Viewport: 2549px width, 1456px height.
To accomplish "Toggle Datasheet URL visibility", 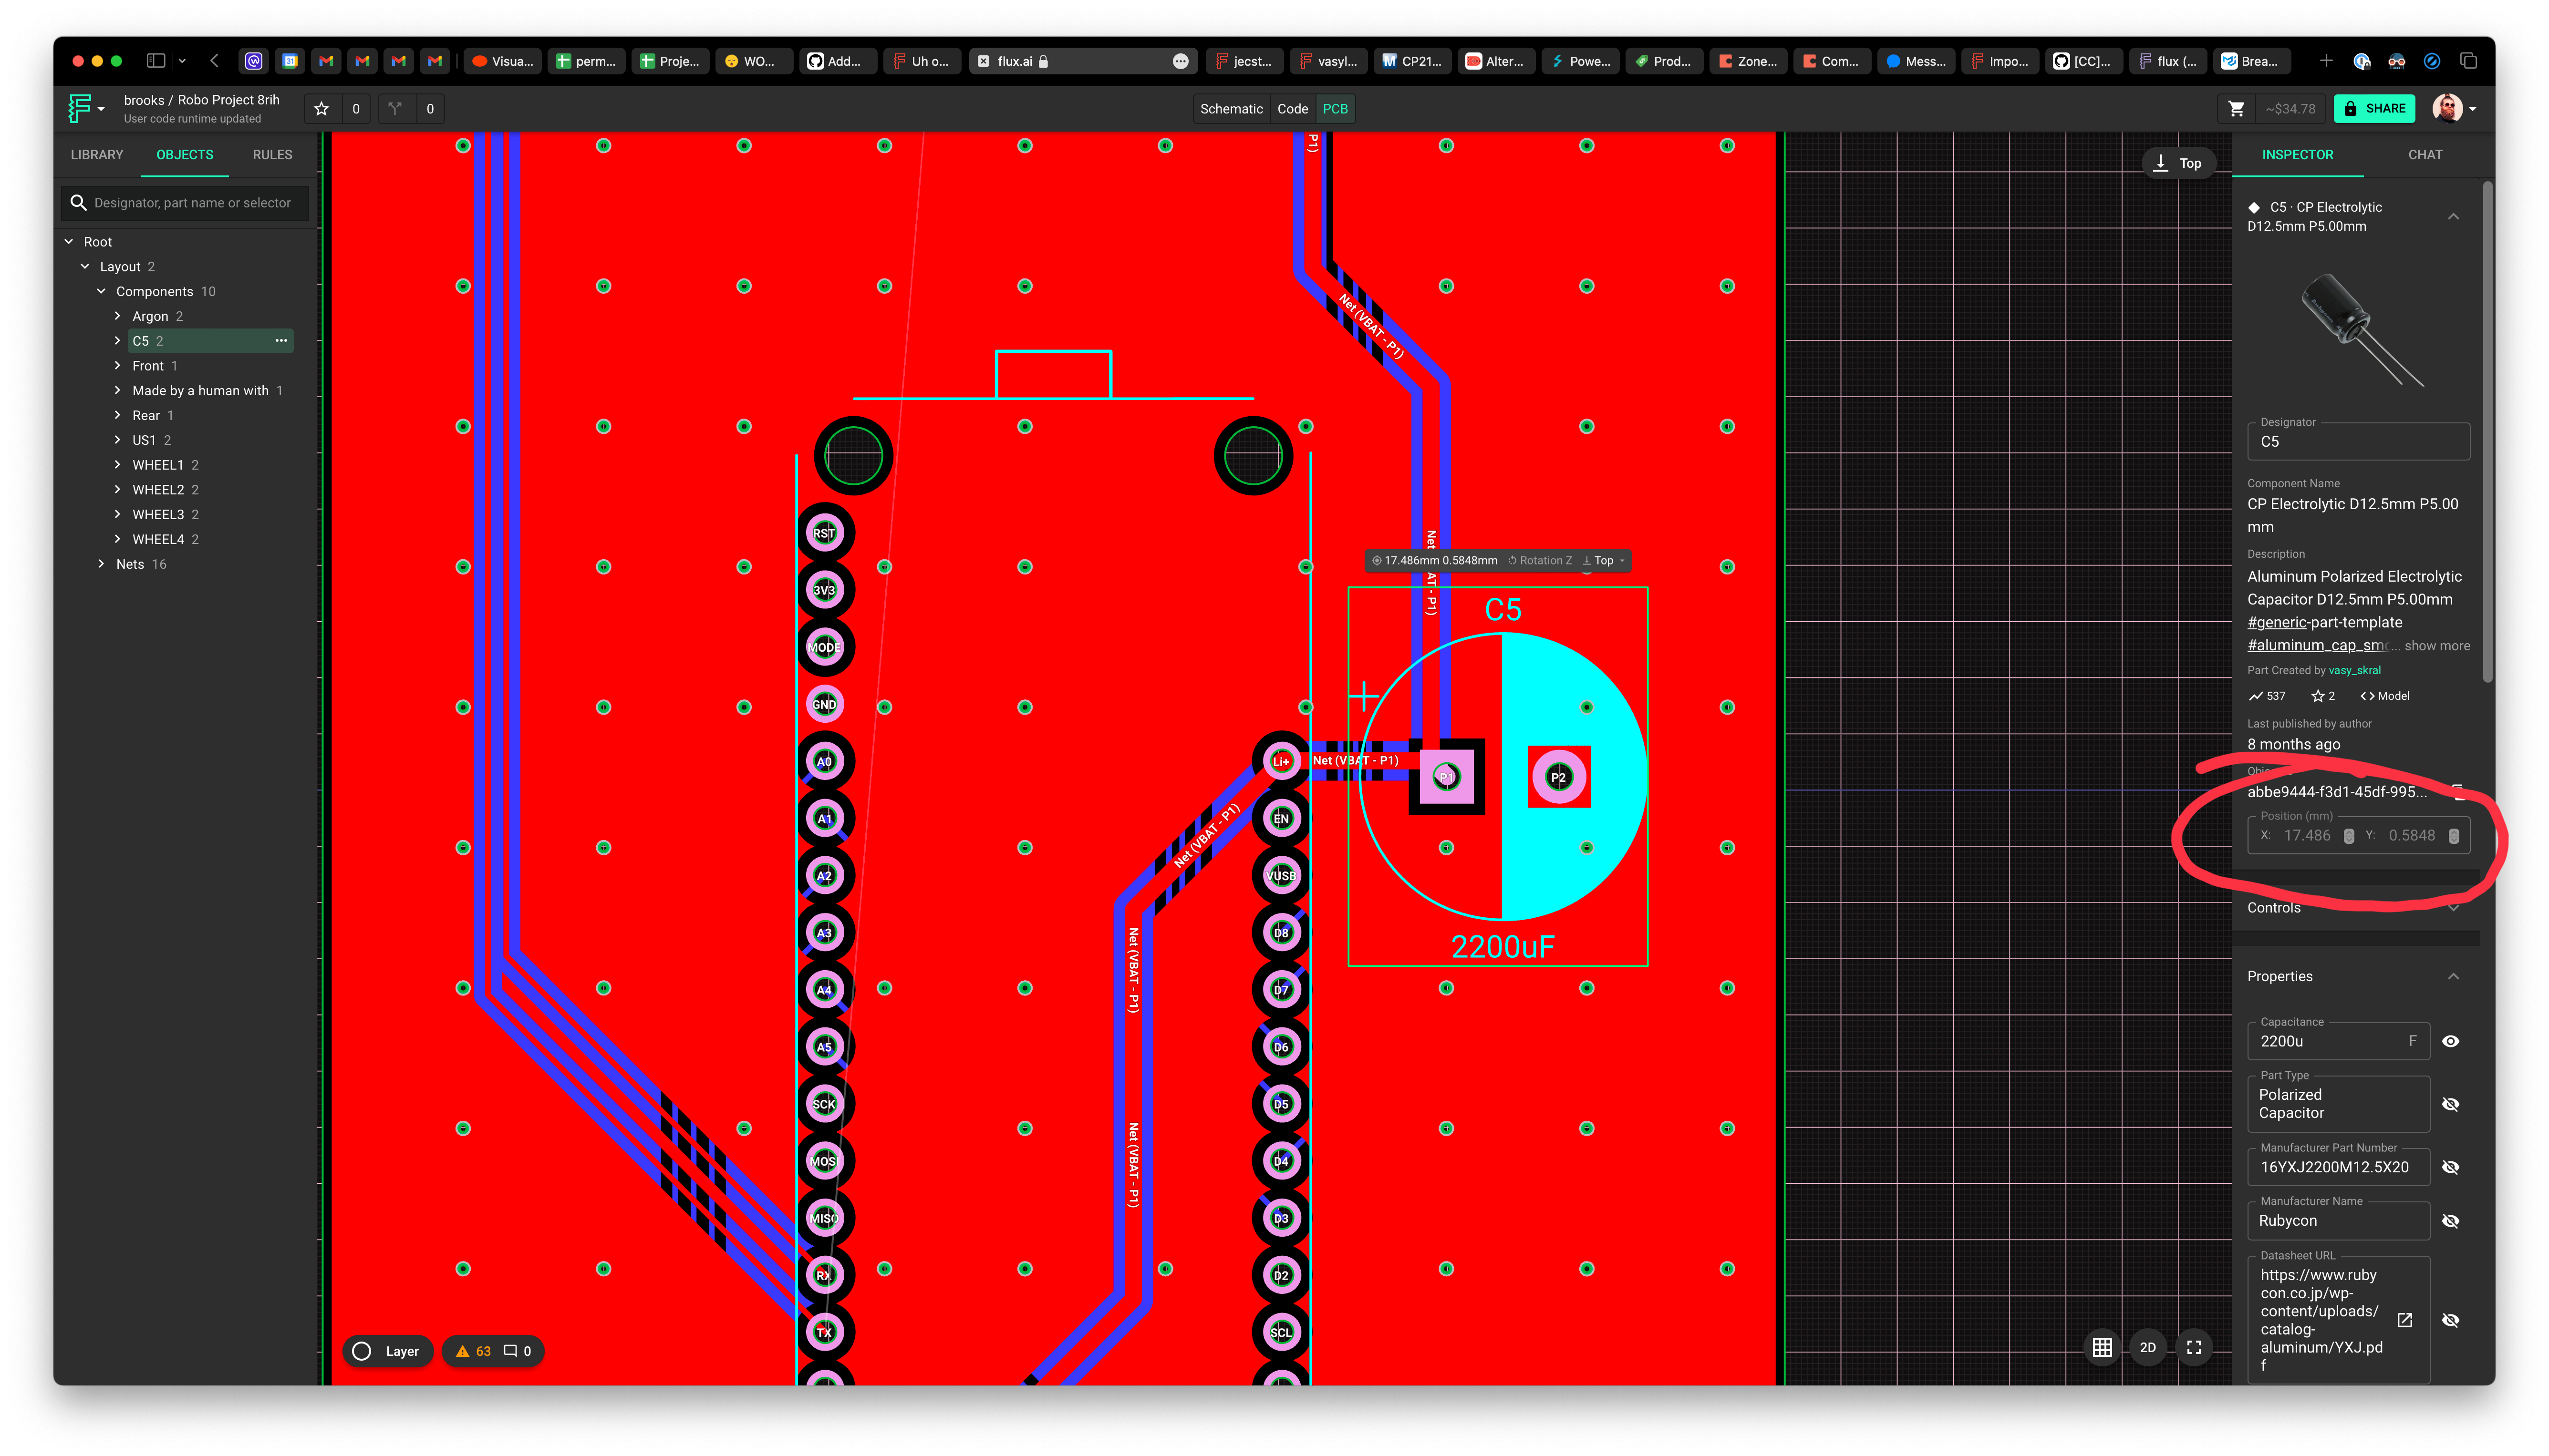I will pos(2450,1320).
